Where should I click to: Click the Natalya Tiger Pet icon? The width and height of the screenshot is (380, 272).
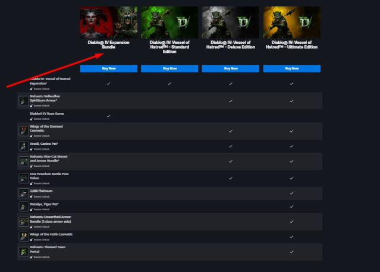coord(24,207)
